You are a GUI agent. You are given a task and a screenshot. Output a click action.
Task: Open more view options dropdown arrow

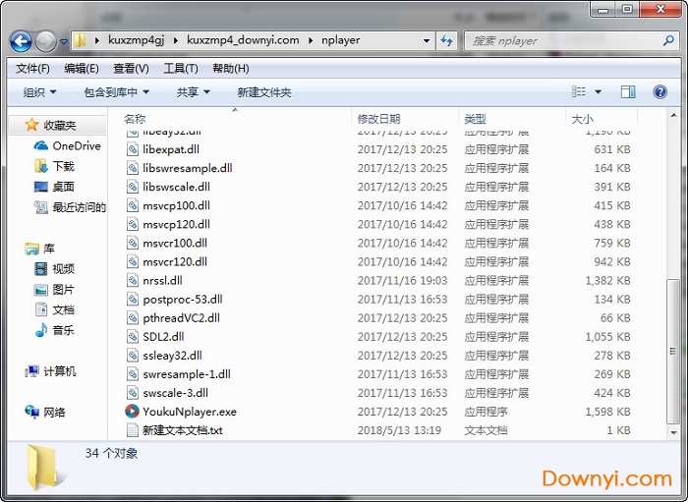click(598, 92)
